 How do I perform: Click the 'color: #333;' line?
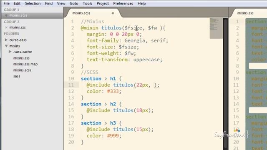tap(104, 91)
